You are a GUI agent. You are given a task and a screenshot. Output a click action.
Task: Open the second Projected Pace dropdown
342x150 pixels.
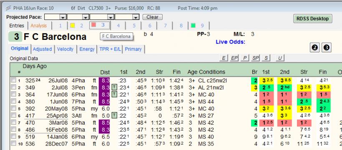coord(86,17)
